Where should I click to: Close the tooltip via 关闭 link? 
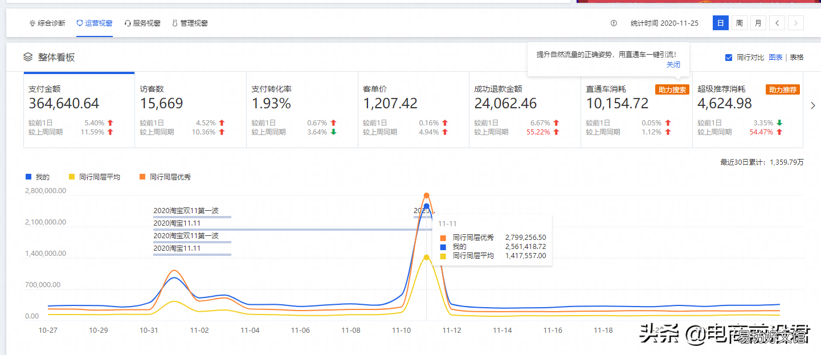673,65
